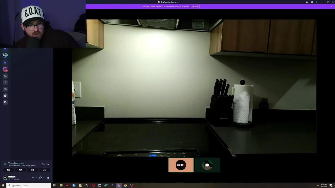The image size is (335, 188).
Task: Click the download update icon in title bar
Action: (316, 2)
